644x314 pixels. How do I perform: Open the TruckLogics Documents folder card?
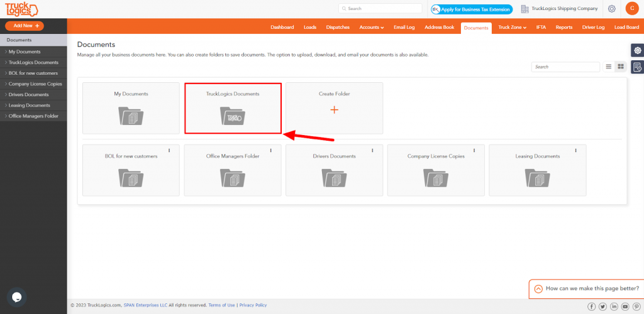click(233, 108)
